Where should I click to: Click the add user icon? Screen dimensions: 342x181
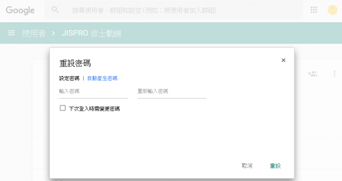[313, 74]
